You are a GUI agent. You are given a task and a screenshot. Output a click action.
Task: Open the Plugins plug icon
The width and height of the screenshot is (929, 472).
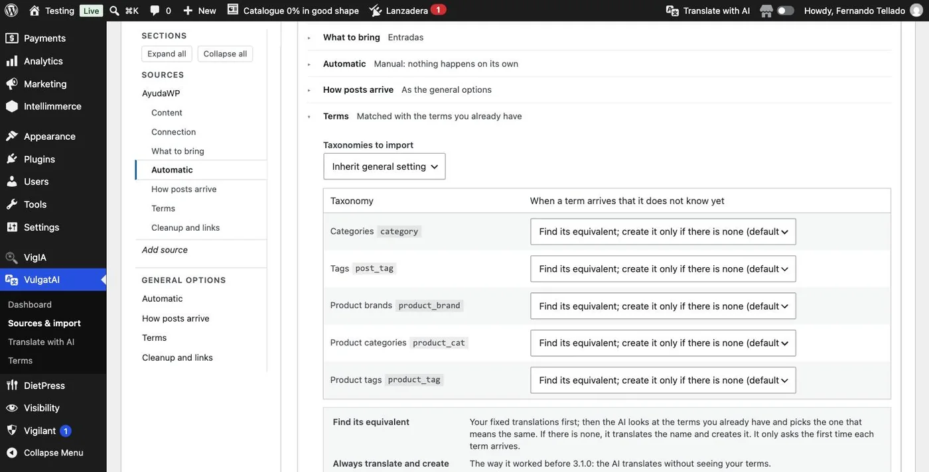click(x=11, y=159)
